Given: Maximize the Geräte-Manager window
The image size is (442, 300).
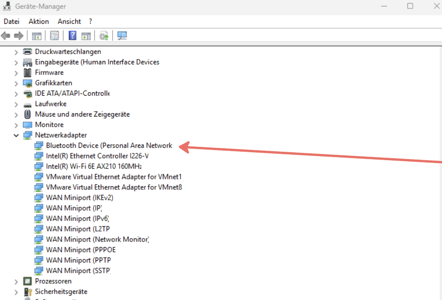Looking at the screenshot, I should coord(410,6).
